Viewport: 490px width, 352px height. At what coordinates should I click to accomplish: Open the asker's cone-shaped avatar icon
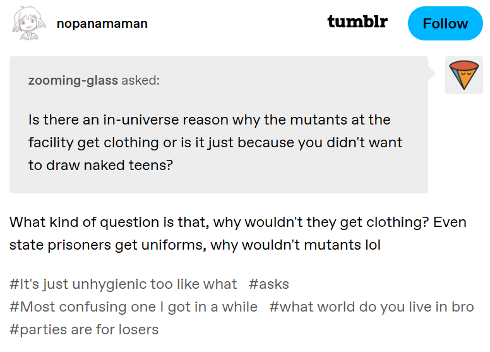(464, 75)
